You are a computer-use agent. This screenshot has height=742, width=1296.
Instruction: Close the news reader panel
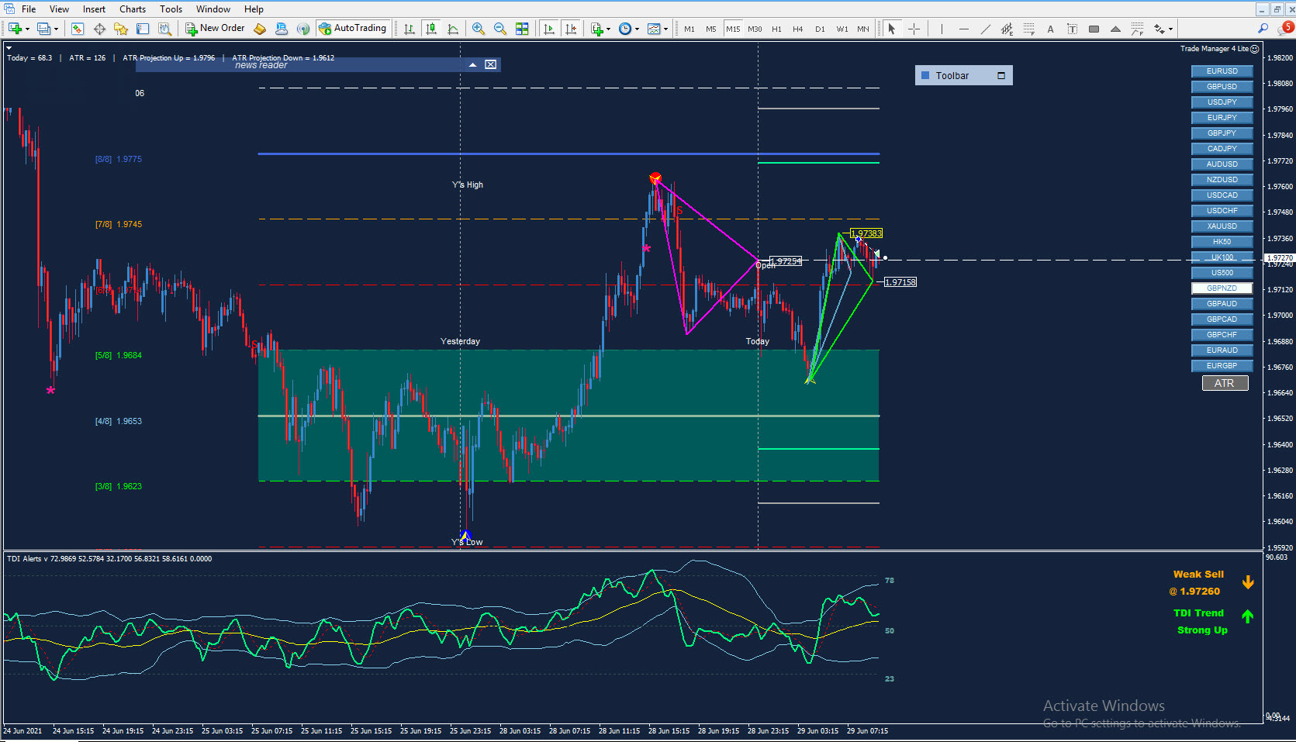point(491,65)
